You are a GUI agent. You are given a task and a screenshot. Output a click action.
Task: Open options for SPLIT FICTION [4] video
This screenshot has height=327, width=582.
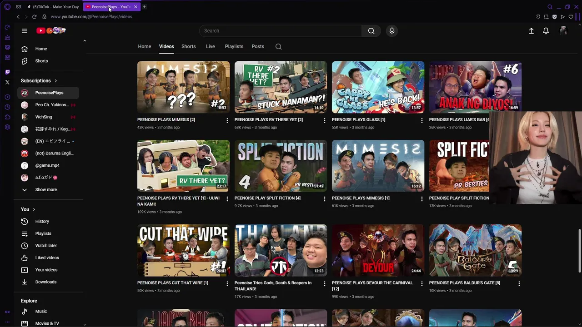tap(324, 199)
